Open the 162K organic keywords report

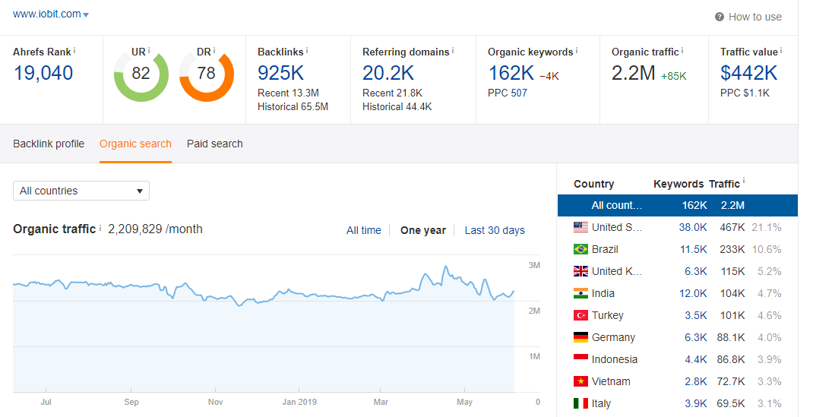point(511,73)
